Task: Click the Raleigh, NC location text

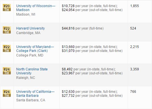Action: tap(26, 78)
